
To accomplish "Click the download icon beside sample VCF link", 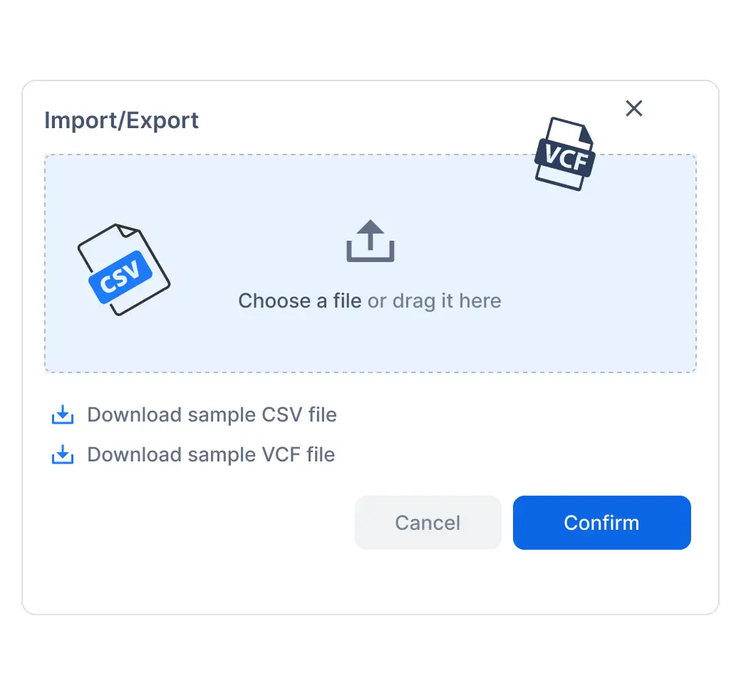I will (62, 454).
